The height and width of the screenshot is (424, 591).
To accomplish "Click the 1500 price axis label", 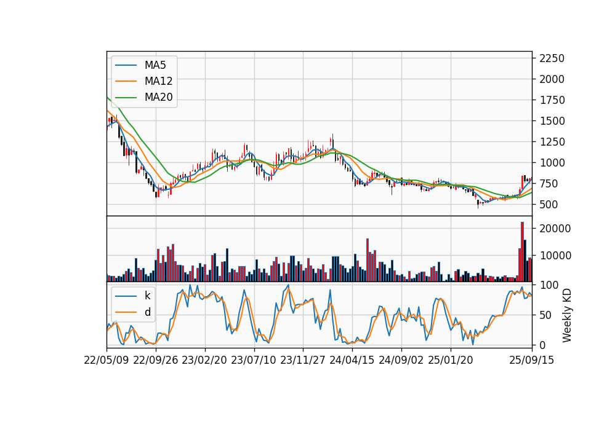I will pos(552,121).
